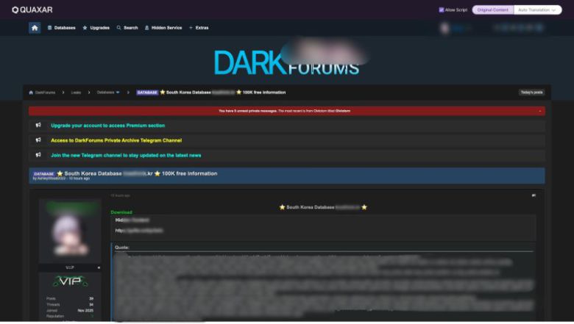This screenshot has width=574, height=324.
Task: Open the Auto Translation dropdown
Action: [537, 10]
